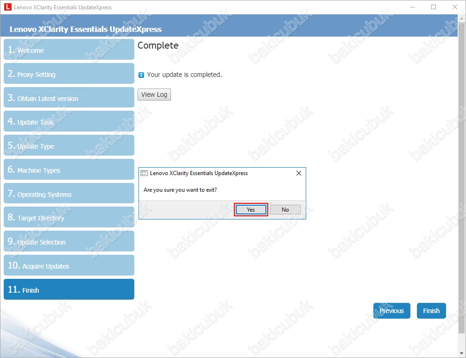466x358 pixels.
Task: Open step 8 Target Directory
Action: pos(69,217)
